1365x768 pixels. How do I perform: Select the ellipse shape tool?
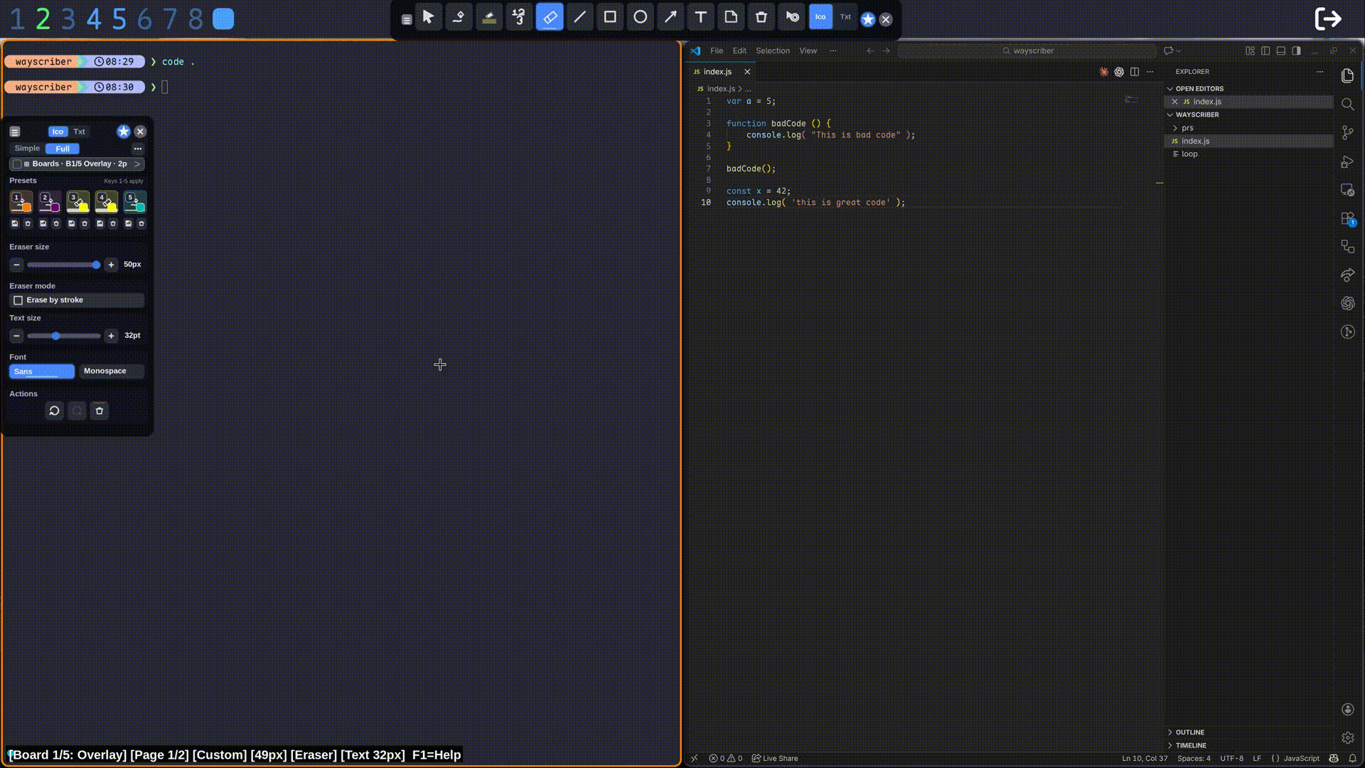[x=640, y=17]
